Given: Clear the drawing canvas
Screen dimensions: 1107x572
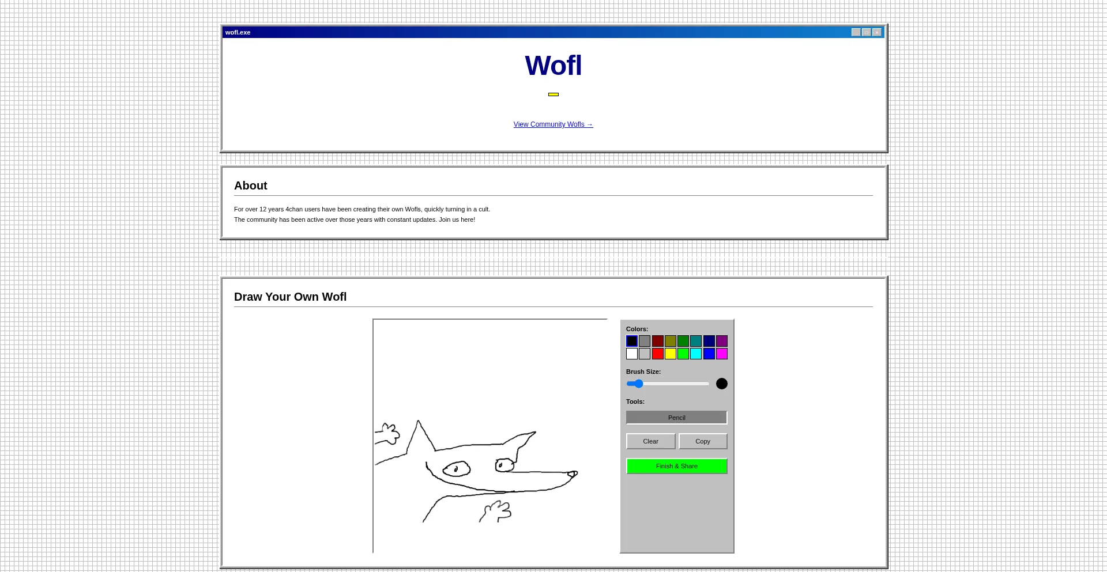Looking at the screenshot, I should point(650,441).
